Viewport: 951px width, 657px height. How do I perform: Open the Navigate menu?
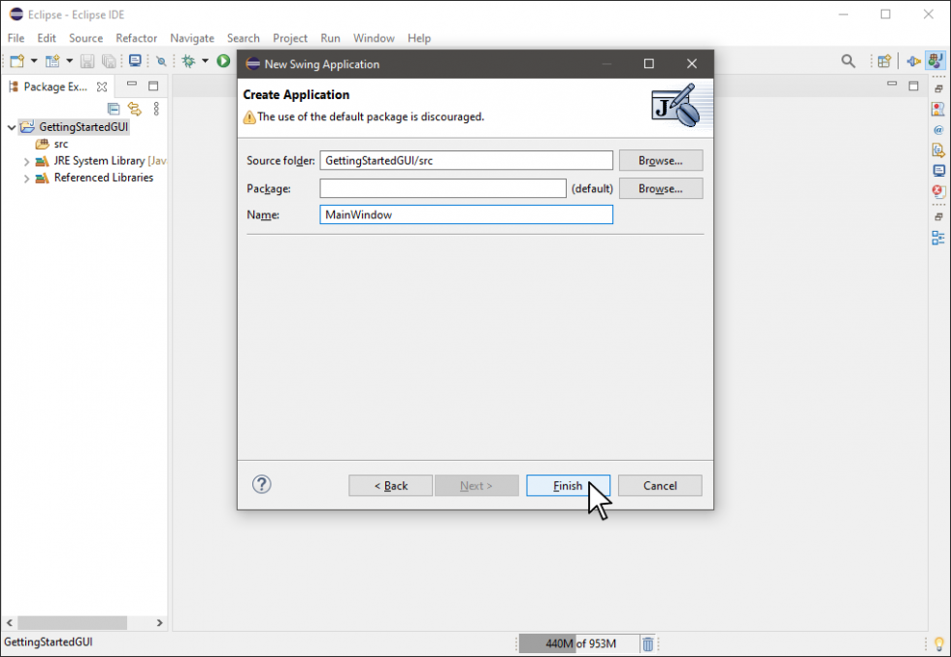tap(192, 38)
